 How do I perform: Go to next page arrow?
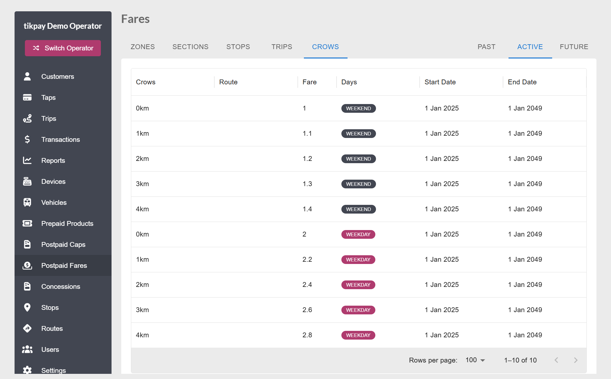[x=576, y=360]
